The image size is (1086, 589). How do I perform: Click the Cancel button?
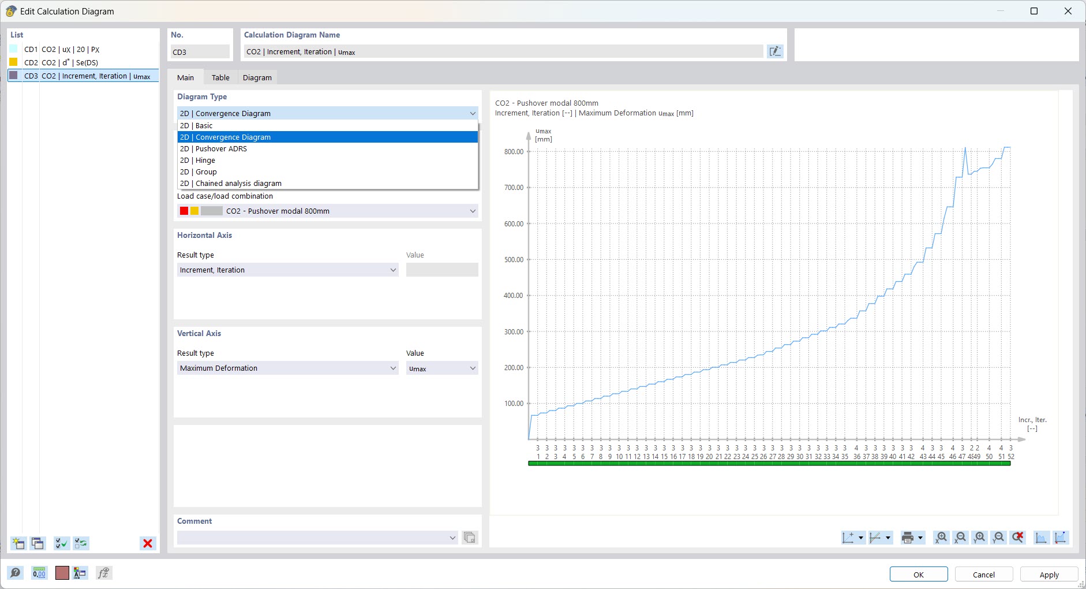[984, 575]
